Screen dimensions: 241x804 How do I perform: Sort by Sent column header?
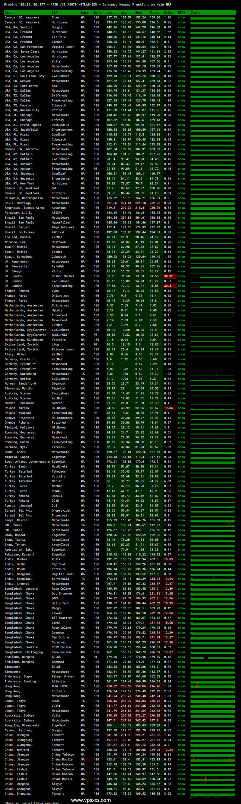click(97, 13)
